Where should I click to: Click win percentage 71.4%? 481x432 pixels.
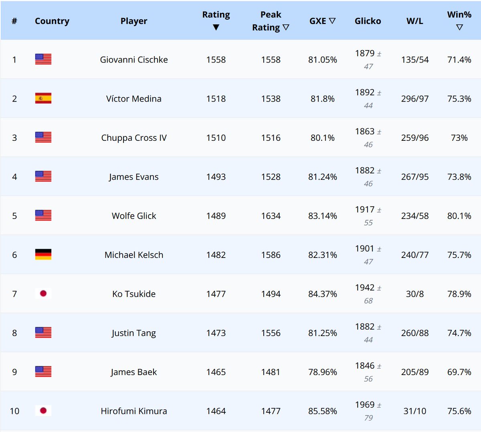tap(459, 59)
